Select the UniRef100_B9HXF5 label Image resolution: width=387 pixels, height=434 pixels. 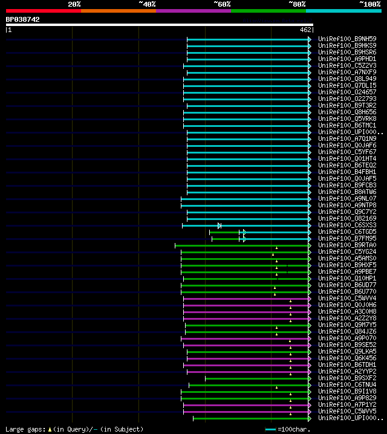[347, 265]
